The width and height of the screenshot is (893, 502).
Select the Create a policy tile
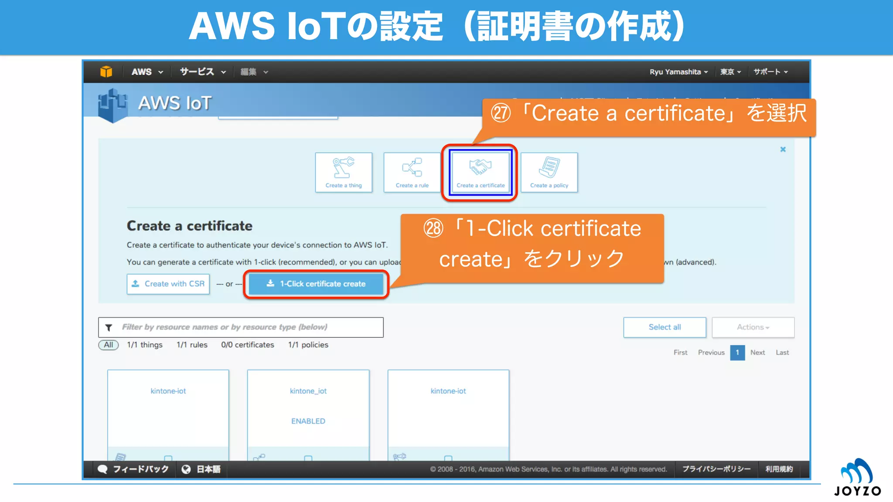click(x=549, y=172)
